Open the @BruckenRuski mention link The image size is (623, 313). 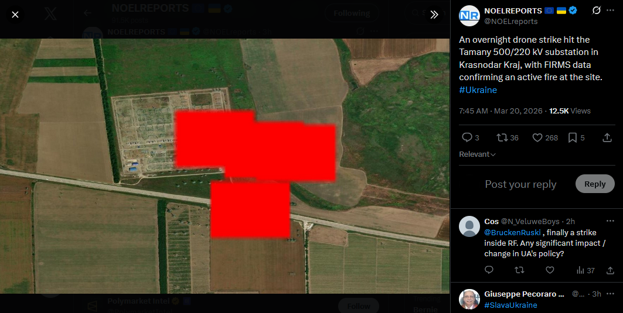click(x=512, y=232)
